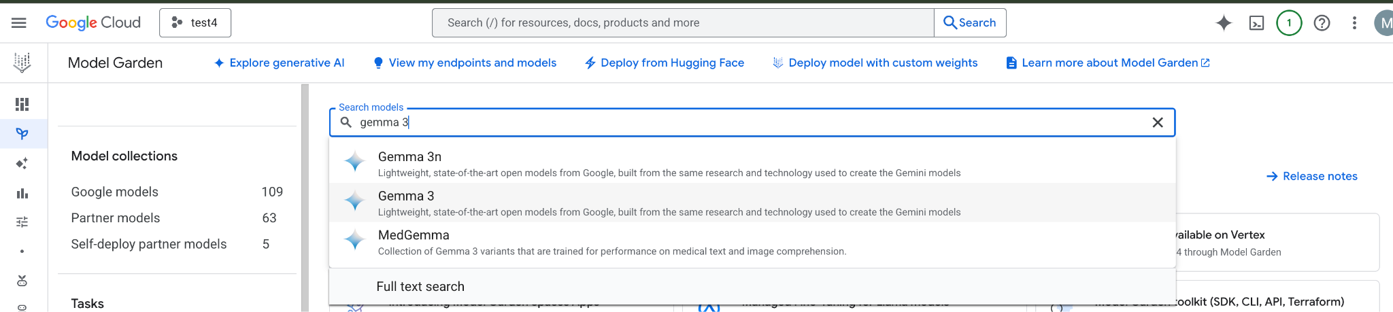
Task: Focus the Search models input field
Action: click(x=748, y=122)
